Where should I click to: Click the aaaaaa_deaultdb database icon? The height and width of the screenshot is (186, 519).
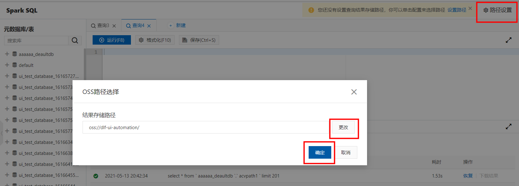(x=15, y=54)
